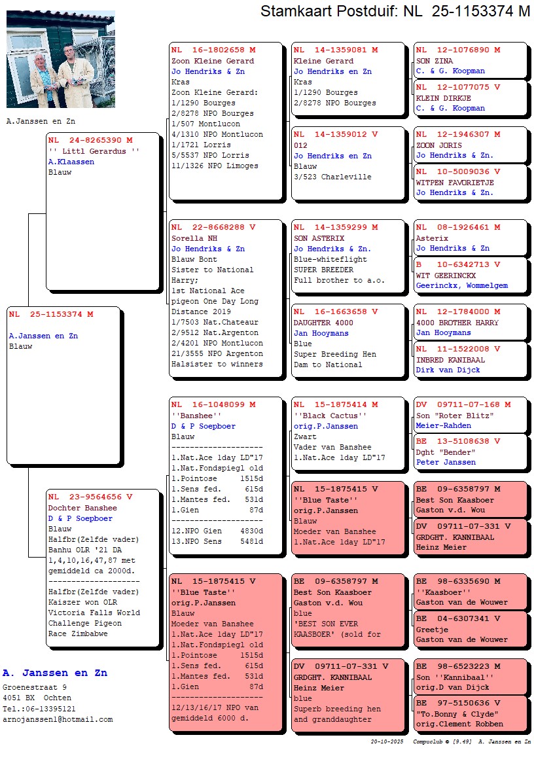Select the Littl Gerardus pigeon box
Image resolution: width=534 pixels, height=767 pixels.
click(x=103, y=211)
